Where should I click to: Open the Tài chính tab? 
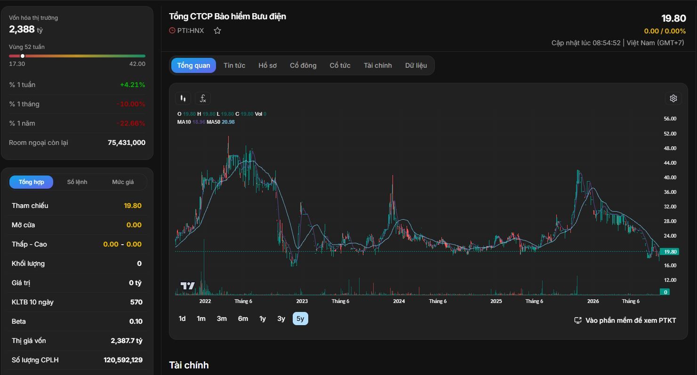pos(377,65)
